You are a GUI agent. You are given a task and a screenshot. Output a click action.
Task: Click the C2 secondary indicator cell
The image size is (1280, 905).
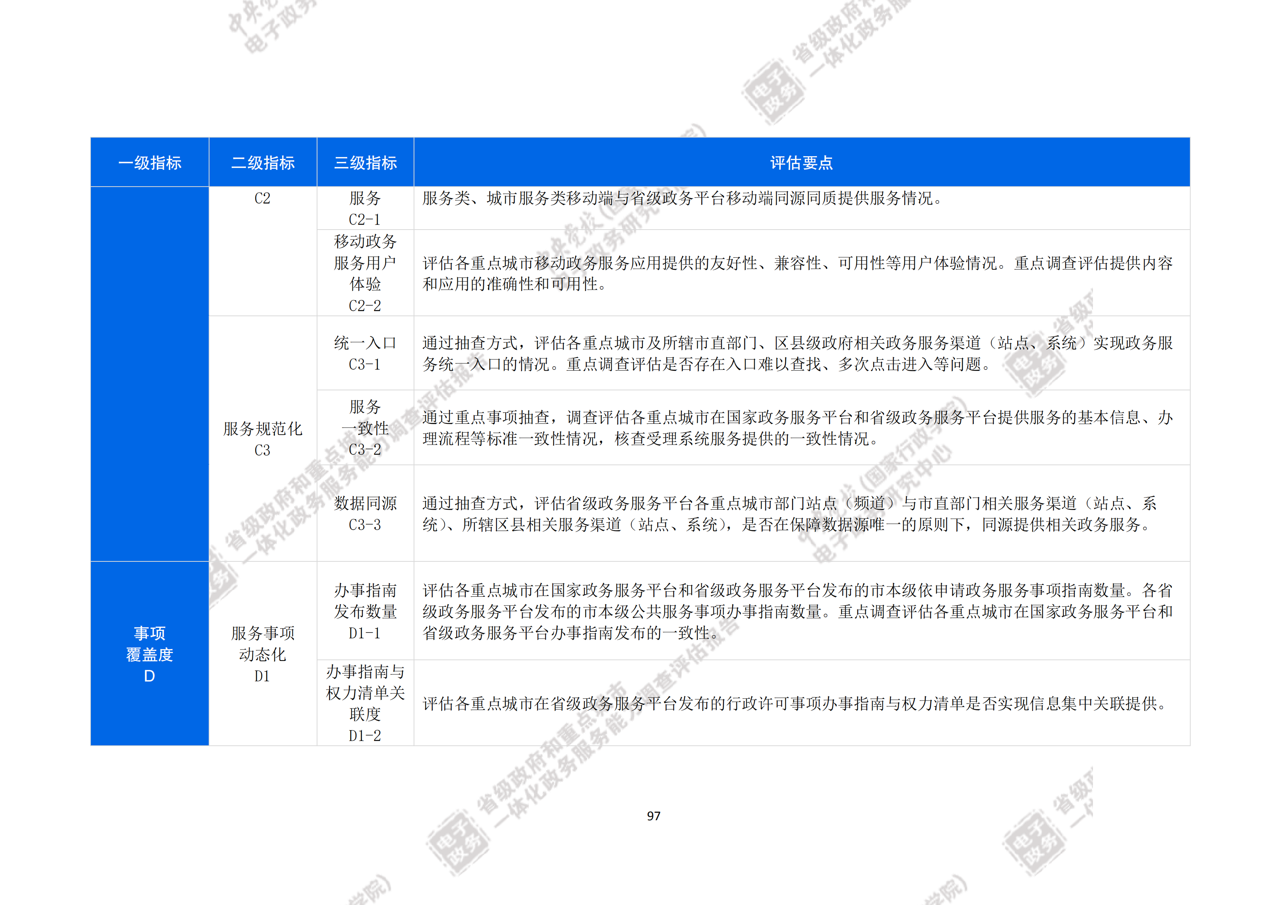[x=263, y=198]
